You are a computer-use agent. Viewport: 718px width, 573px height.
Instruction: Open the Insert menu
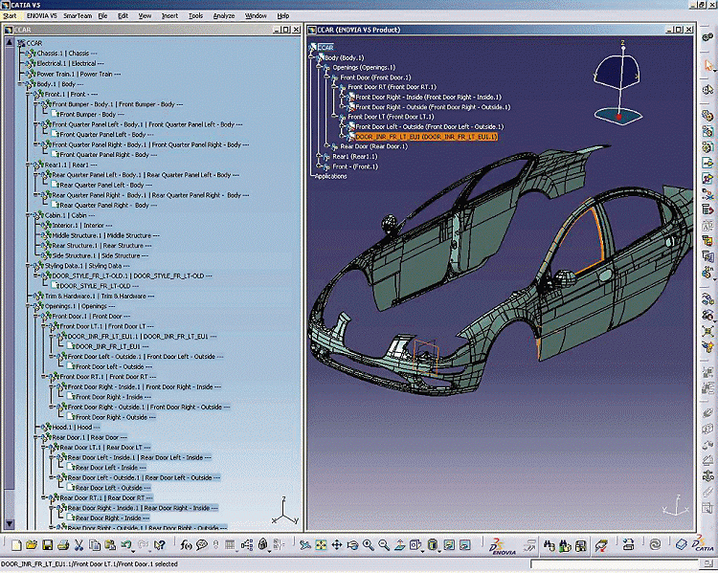(x=169, y=15)
